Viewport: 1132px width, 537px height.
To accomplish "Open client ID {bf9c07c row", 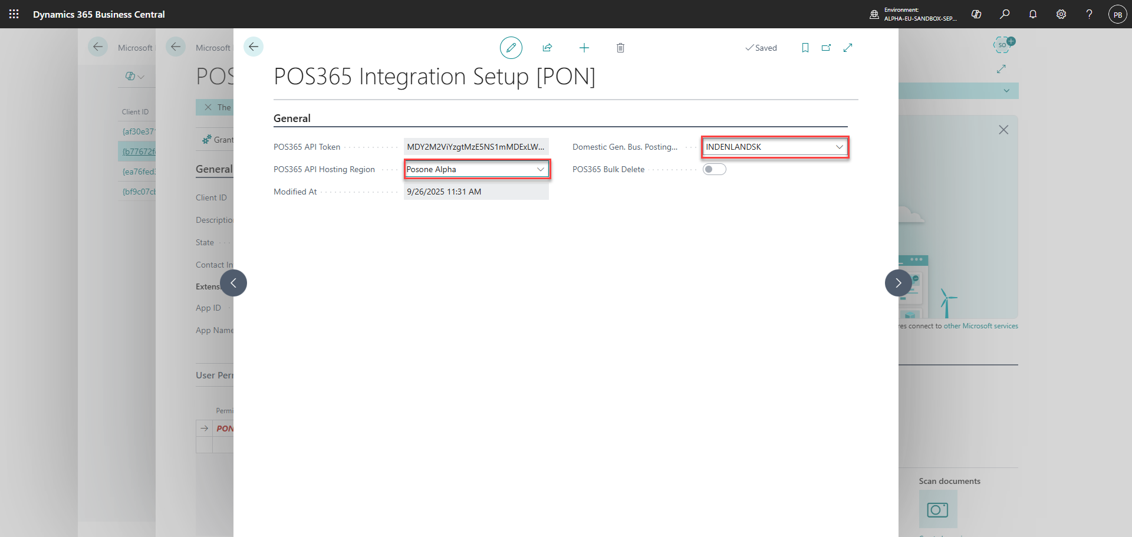I will (139, 192).
